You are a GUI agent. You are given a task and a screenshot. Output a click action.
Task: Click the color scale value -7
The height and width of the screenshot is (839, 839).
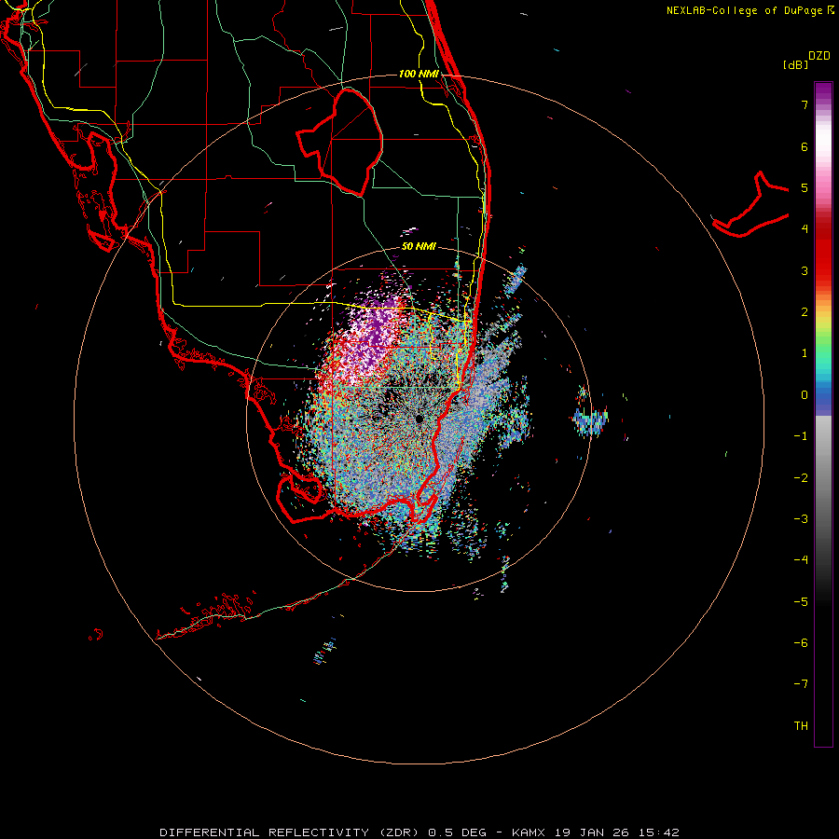[801, 684]
